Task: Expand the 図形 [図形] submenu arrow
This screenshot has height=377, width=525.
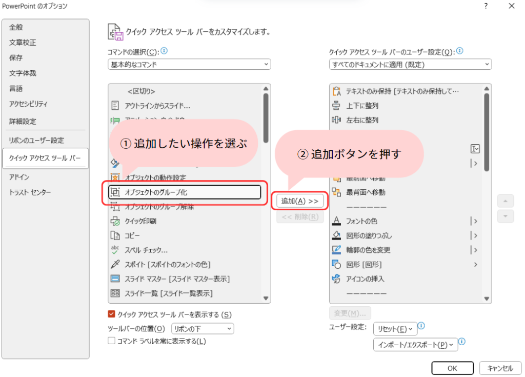Action: [x=475, y=264]
